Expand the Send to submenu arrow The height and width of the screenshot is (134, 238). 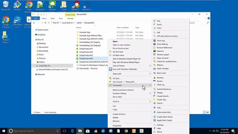point(150,101)
